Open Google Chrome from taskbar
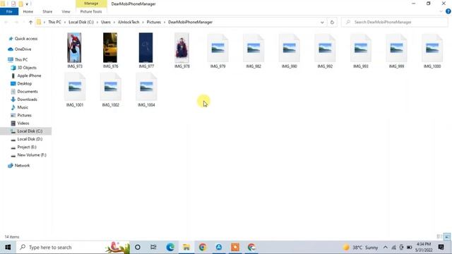This screenshot has width=452, height=254. pyautogui.click(x=203, y=248)
